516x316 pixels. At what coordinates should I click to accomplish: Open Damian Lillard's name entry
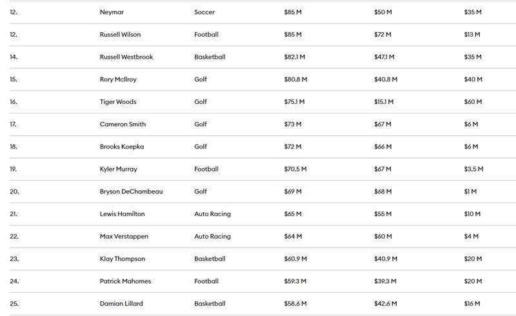click(x=121, y=304)
